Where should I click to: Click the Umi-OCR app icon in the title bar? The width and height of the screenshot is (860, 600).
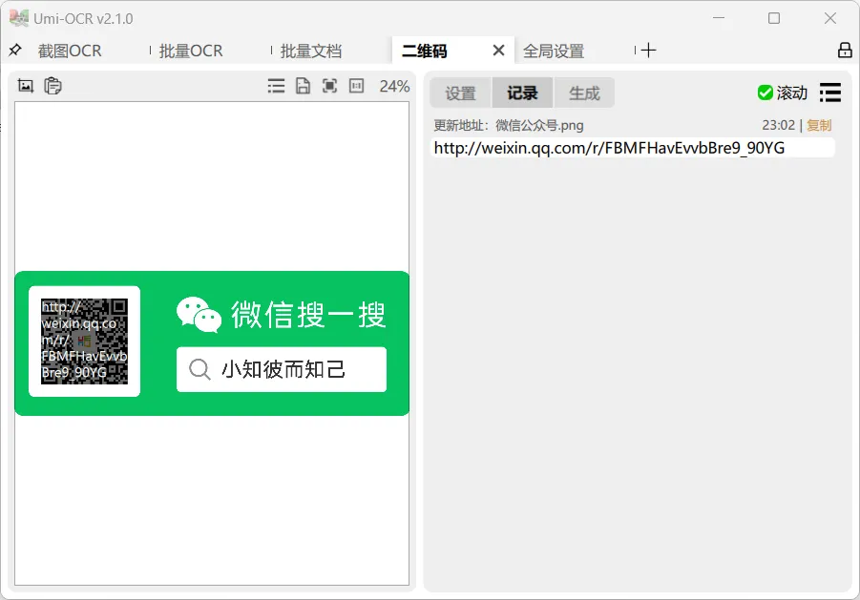pyautogui.click(x=19, y=18)
